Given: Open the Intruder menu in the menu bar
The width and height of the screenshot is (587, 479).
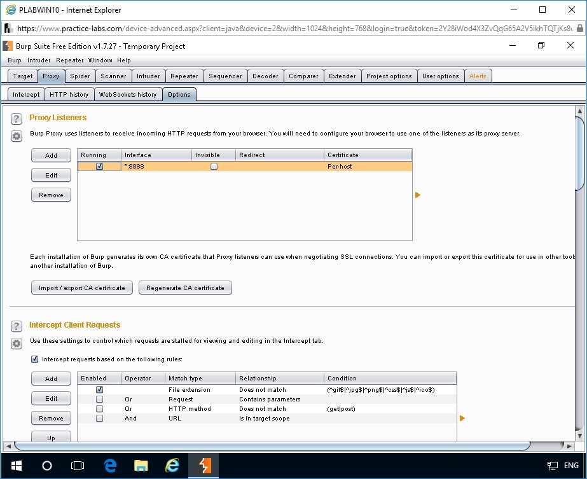Looking at the screenshot, I should coord(38,60).
